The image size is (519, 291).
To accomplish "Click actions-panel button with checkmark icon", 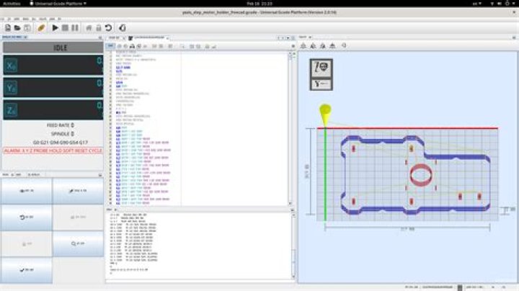I will pyautogui.click(x=27, y=270).
